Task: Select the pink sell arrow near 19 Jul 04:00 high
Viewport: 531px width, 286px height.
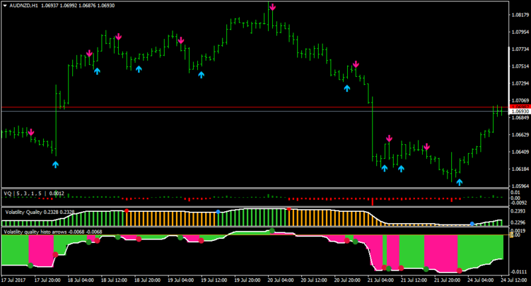Action: click(x=181, y=40)
